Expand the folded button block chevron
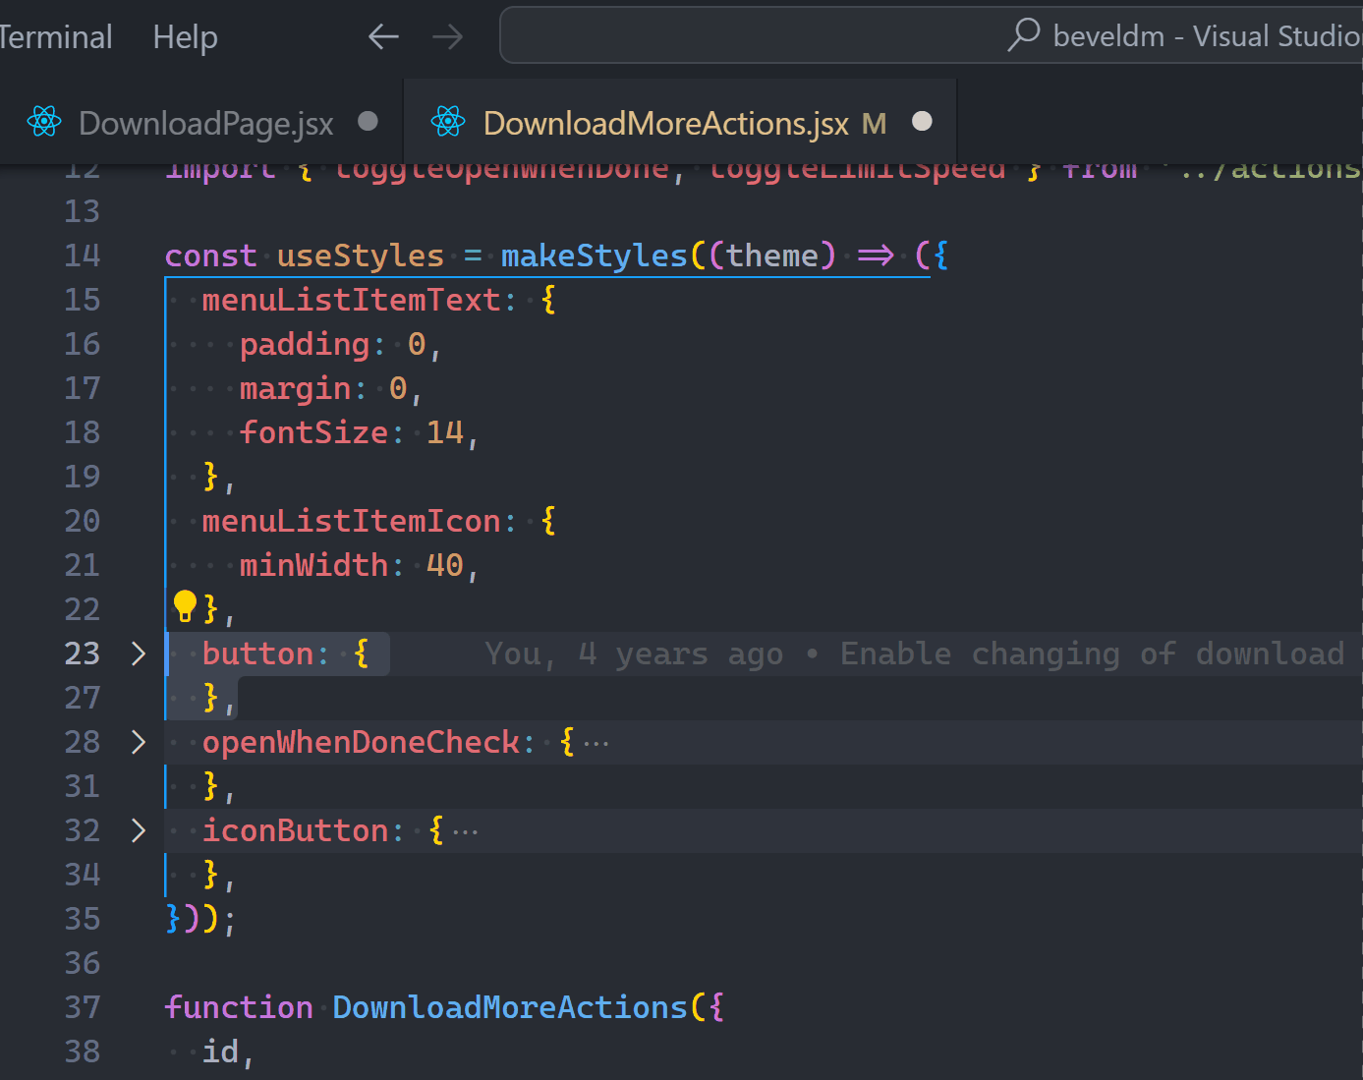The image size is (1363, 1080). point(139,654)
